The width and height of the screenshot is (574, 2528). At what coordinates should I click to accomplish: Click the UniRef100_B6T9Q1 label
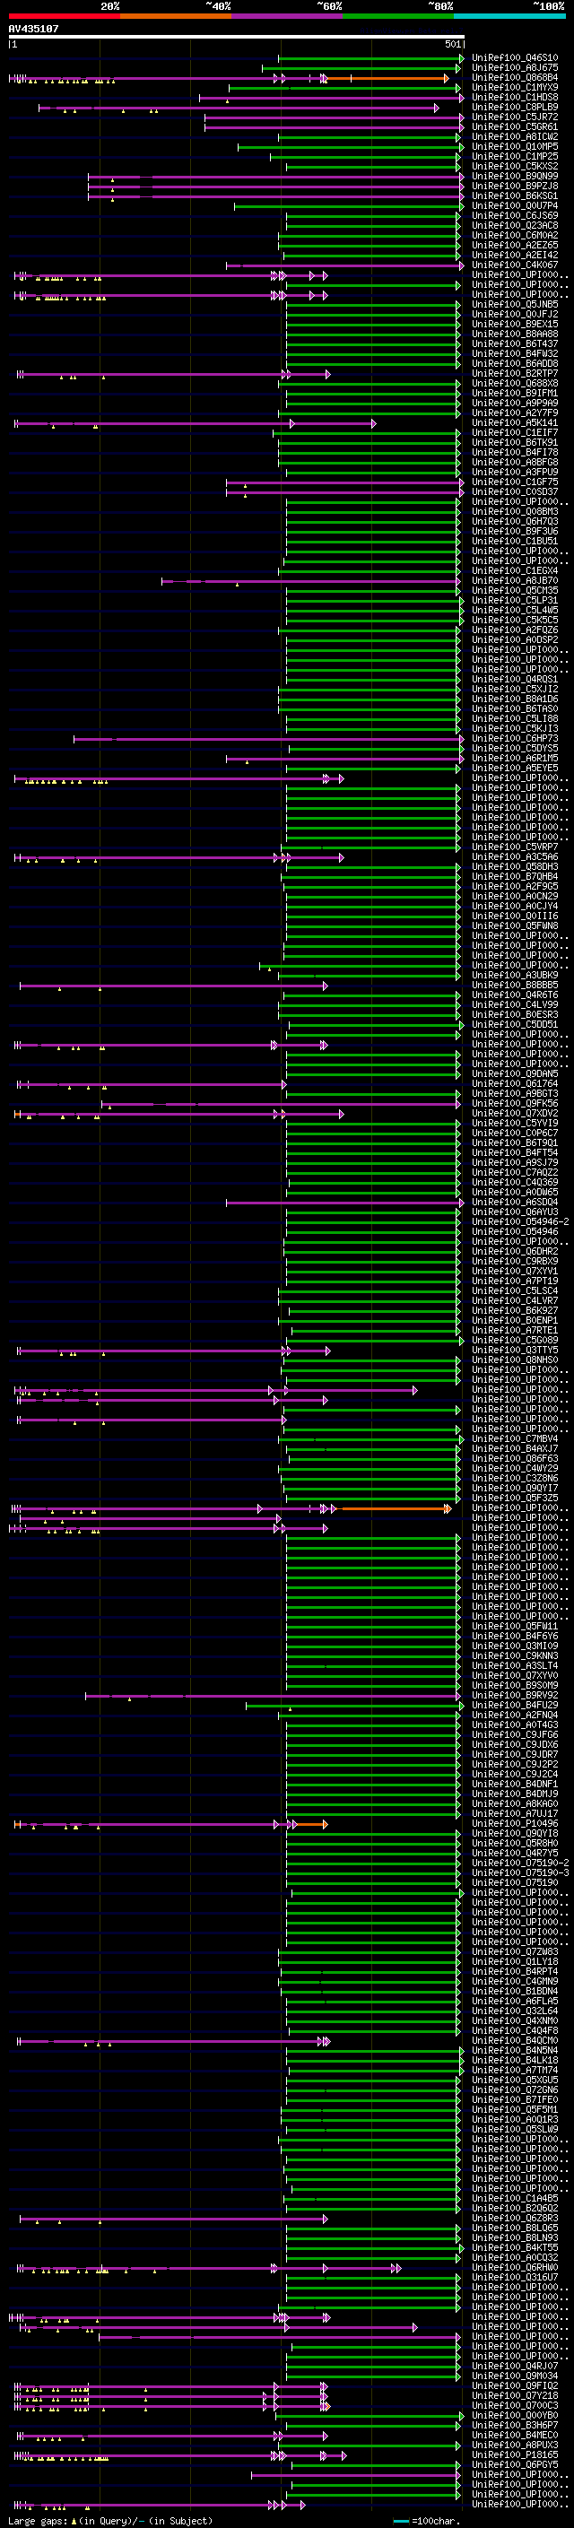tap(515, 1142)
